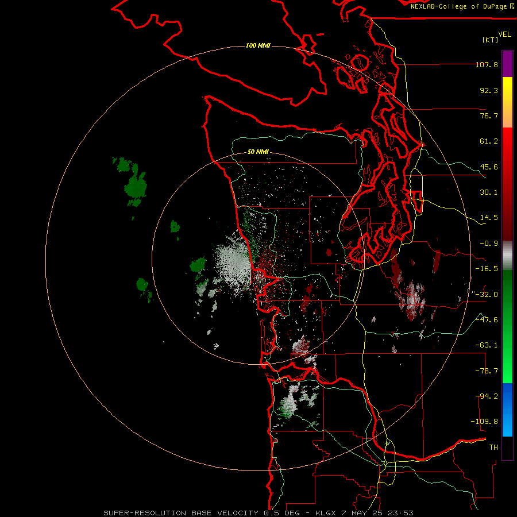Select the -0.9 legend value
This screenshot has width=517, height=517.
pos(489,244)
